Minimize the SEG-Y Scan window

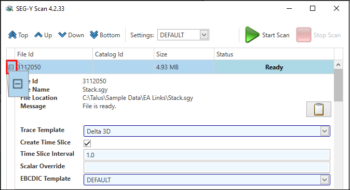(289, 8)
